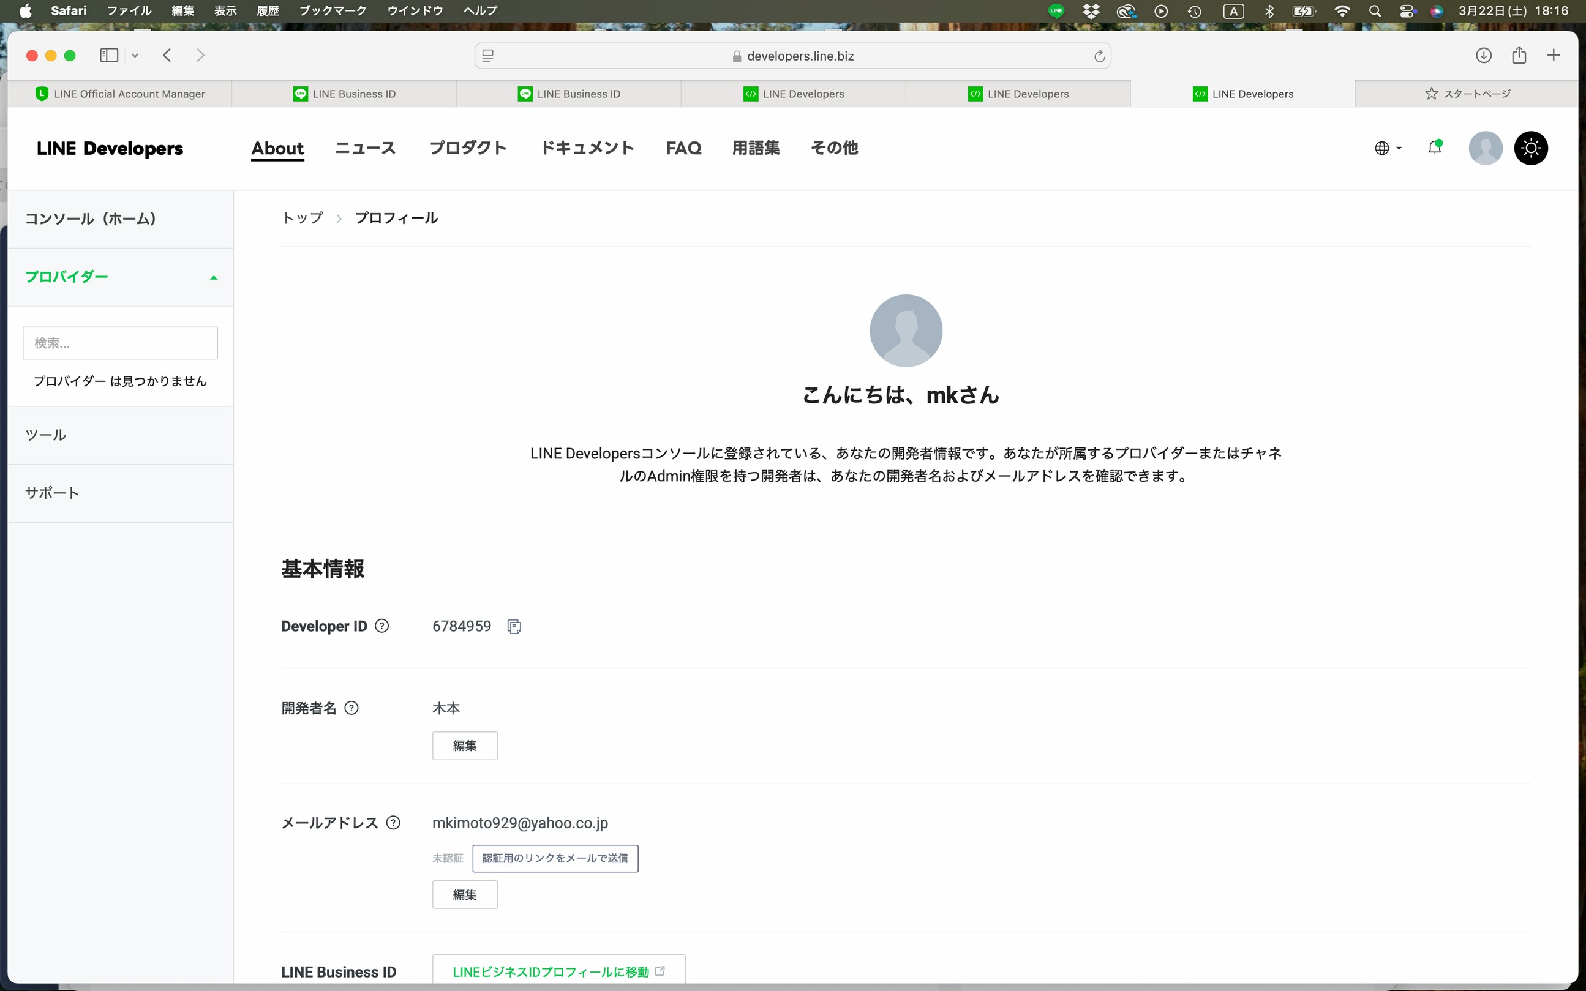Show Safari downloads
The image size is (1586, 991).
pos(1484,55)
